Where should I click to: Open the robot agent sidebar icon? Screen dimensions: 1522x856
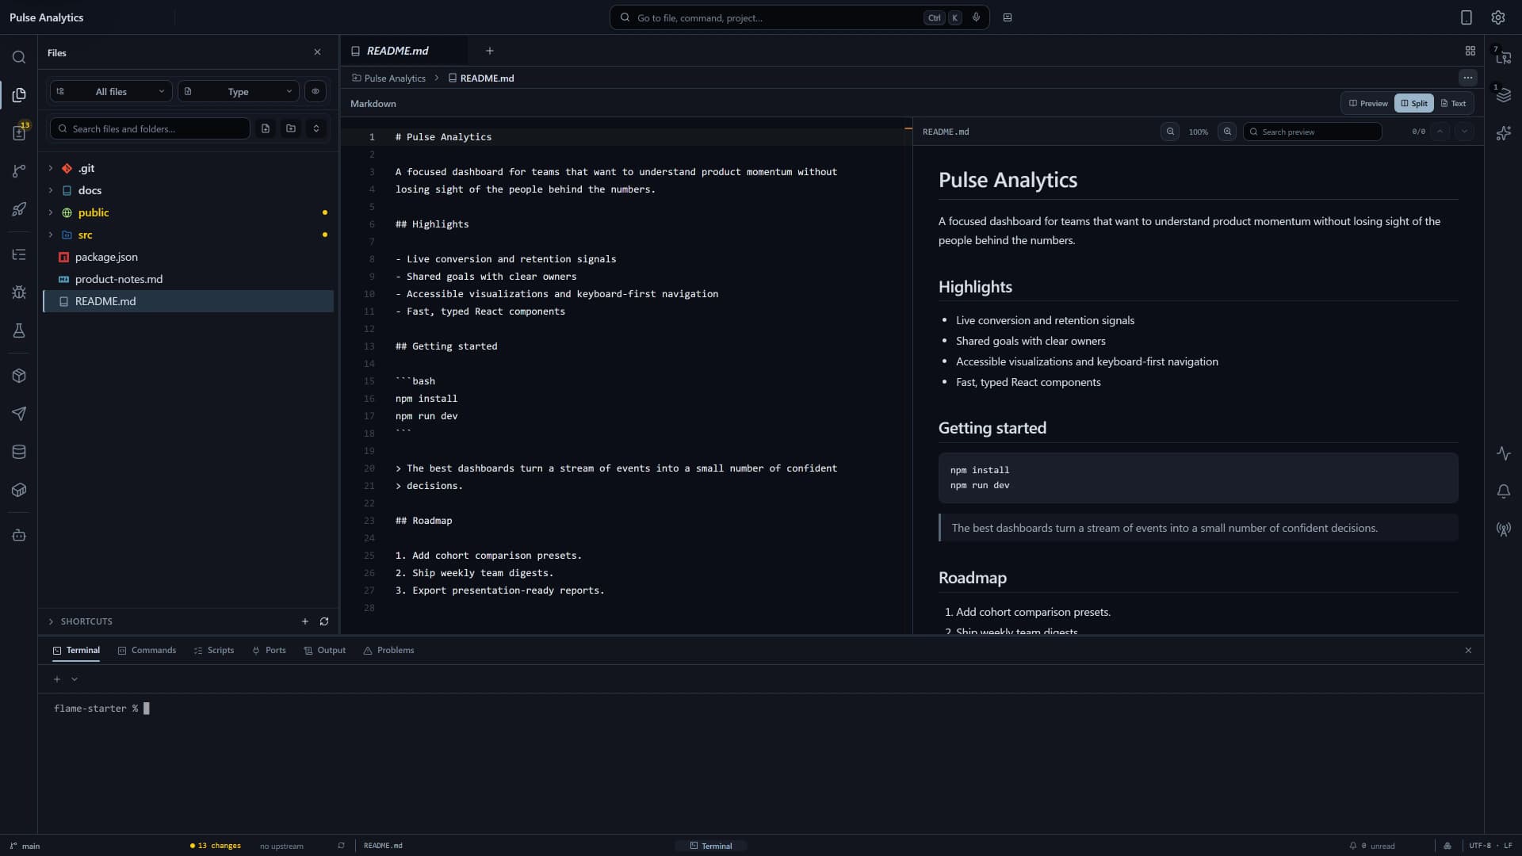19,535
